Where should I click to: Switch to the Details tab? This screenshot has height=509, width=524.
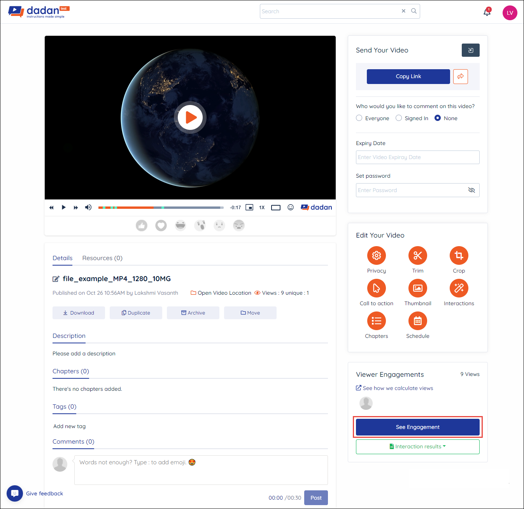(63, 258)
